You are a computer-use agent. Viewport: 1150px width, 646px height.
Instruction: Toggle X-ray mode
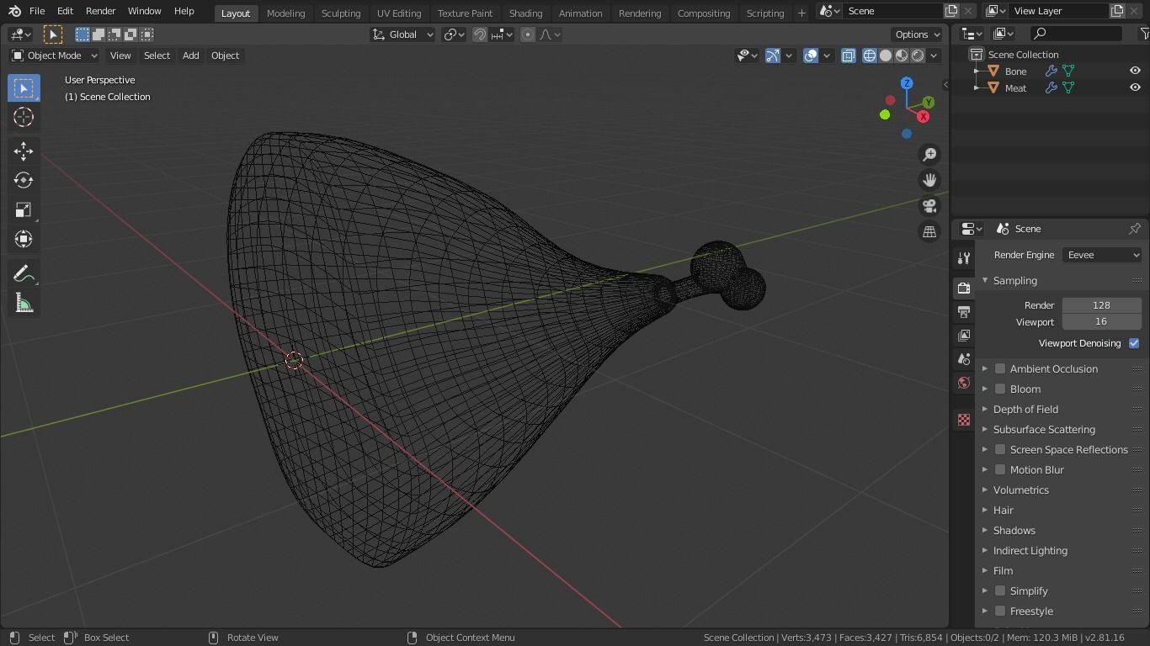[x=848, y=56]
